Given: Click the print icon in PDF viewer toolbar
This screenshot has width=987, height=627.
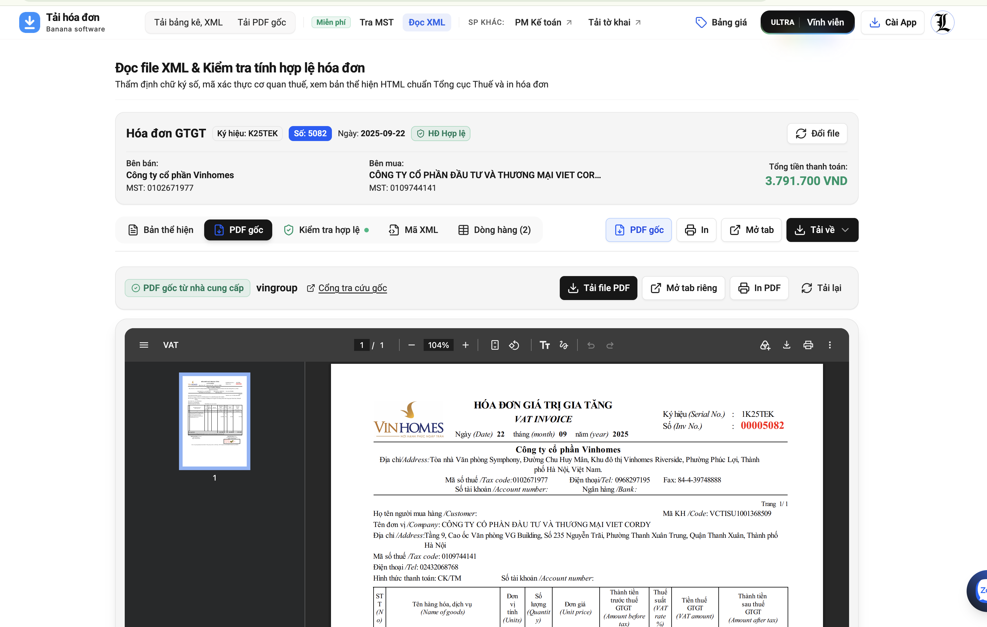Looking at the screenshot, I should pos(808,345).
